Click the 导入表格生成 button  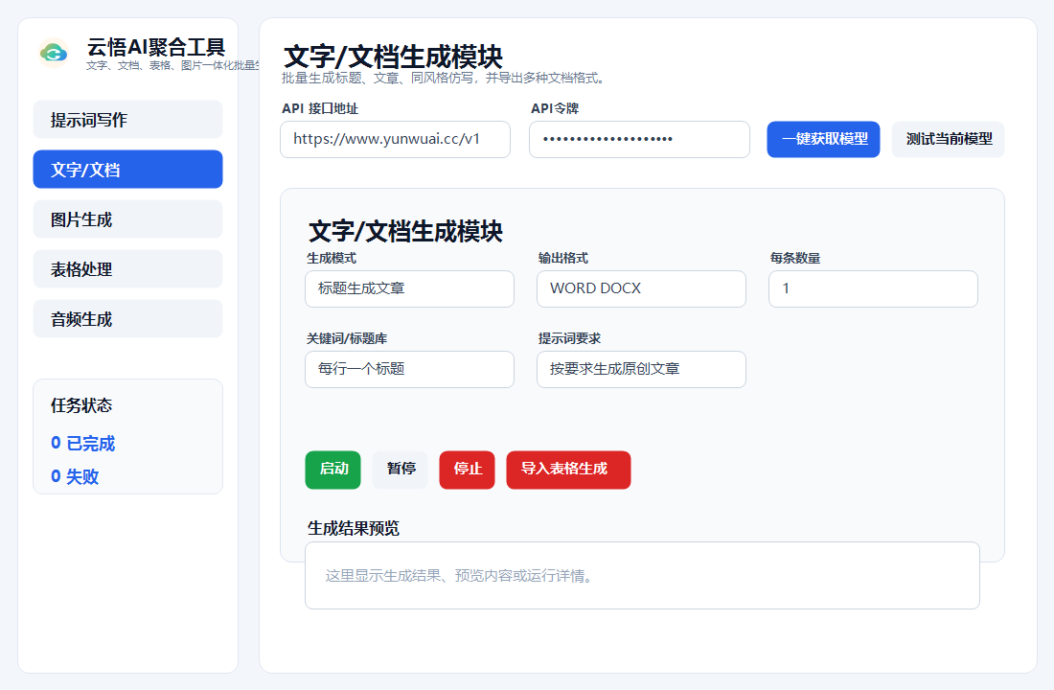click(568, 470)
